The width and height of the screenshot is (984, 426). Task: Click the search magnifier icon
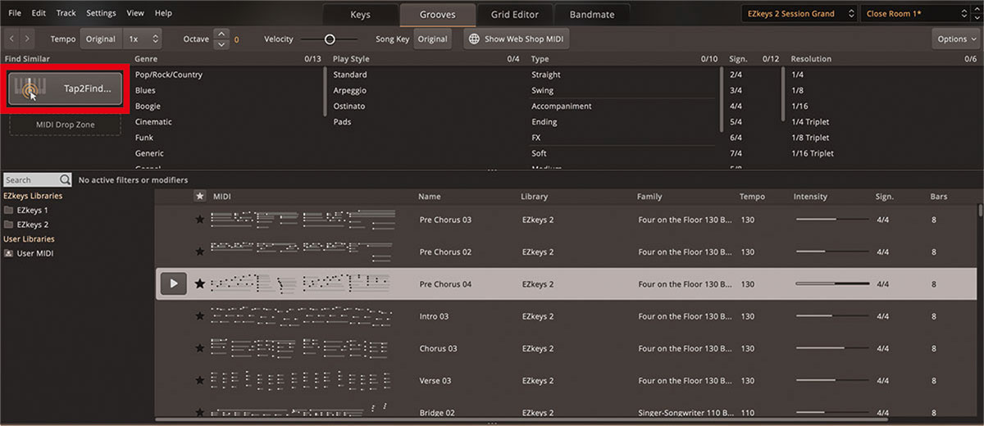(x=64, y=179)
